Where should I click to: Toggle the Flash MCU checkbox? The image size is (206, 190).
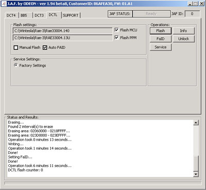116,30
